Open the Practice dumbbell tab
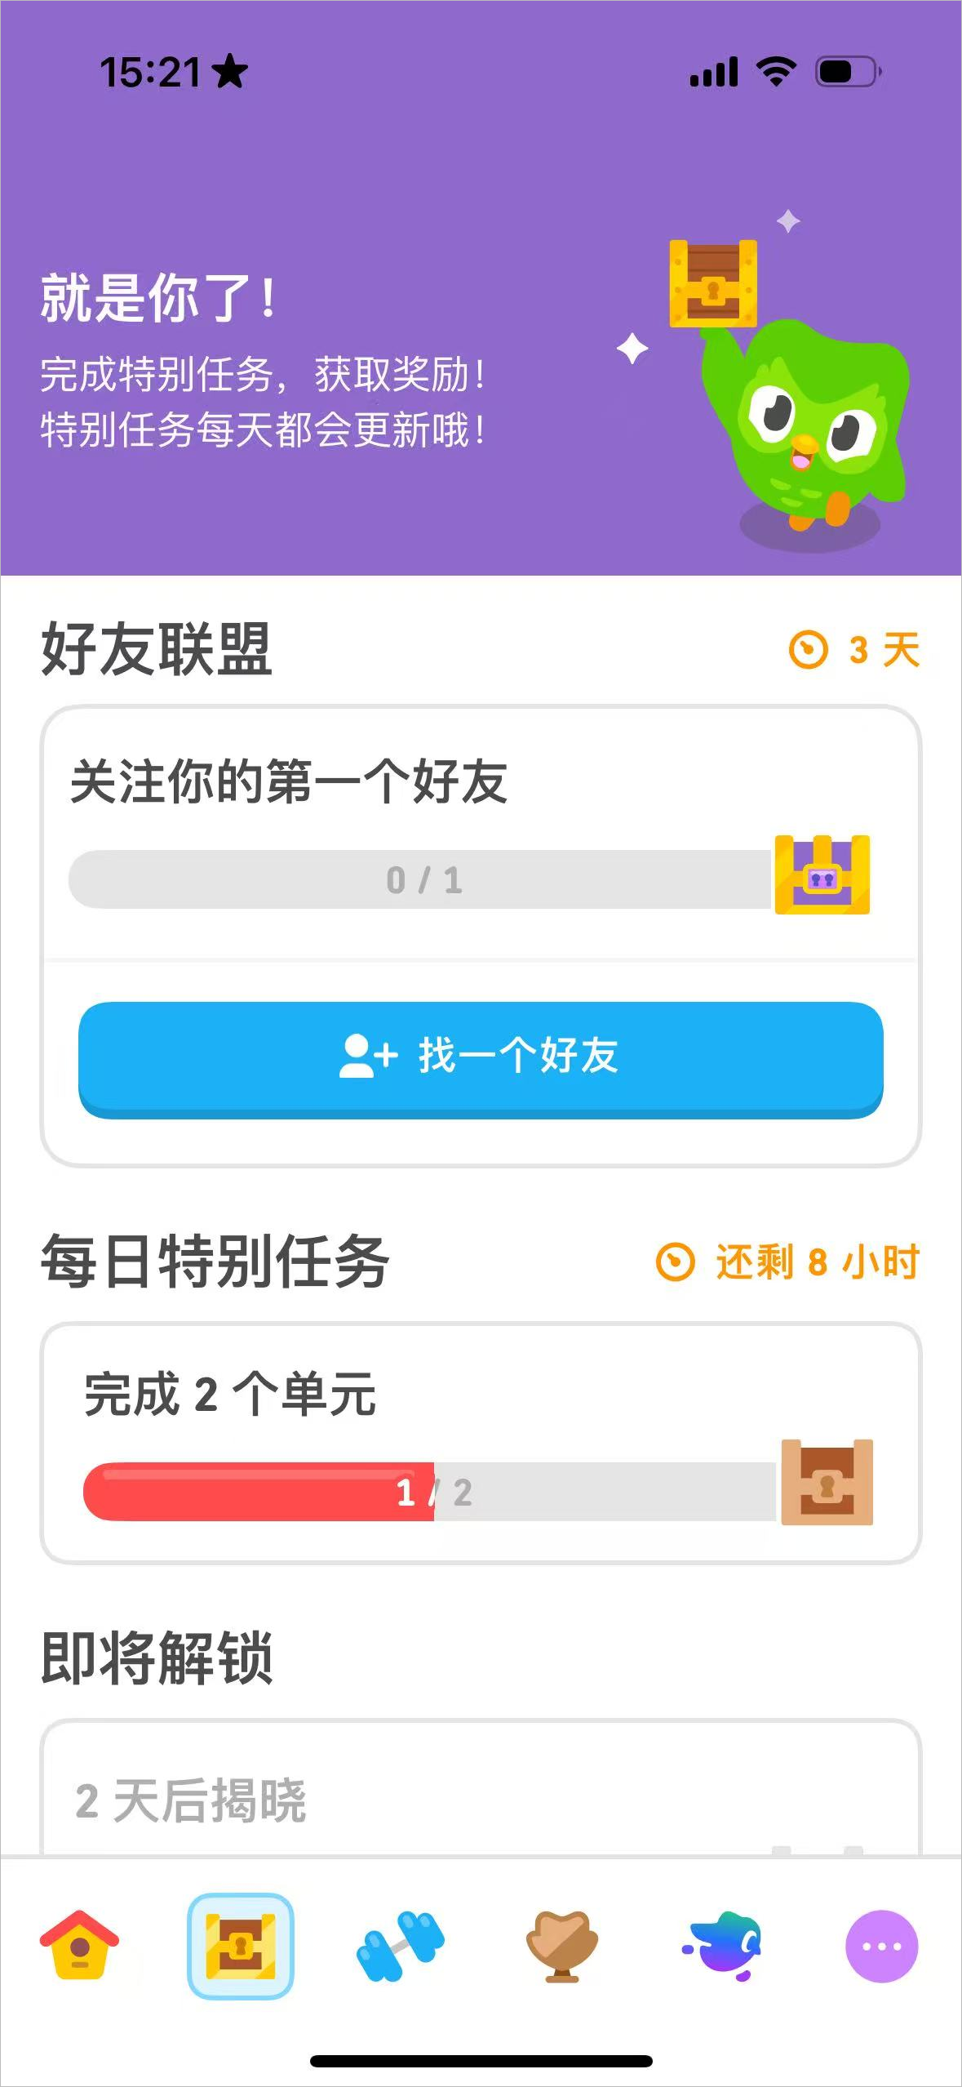This screenshot has height=2087, width=962. [x=401, y=1946]
